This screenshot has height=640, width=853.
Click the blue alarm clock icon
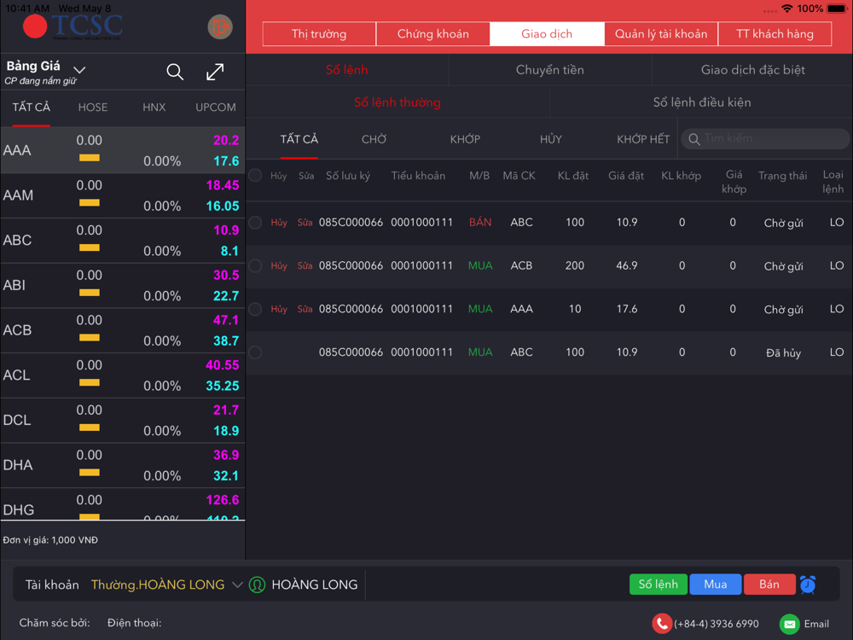(807, 585)
